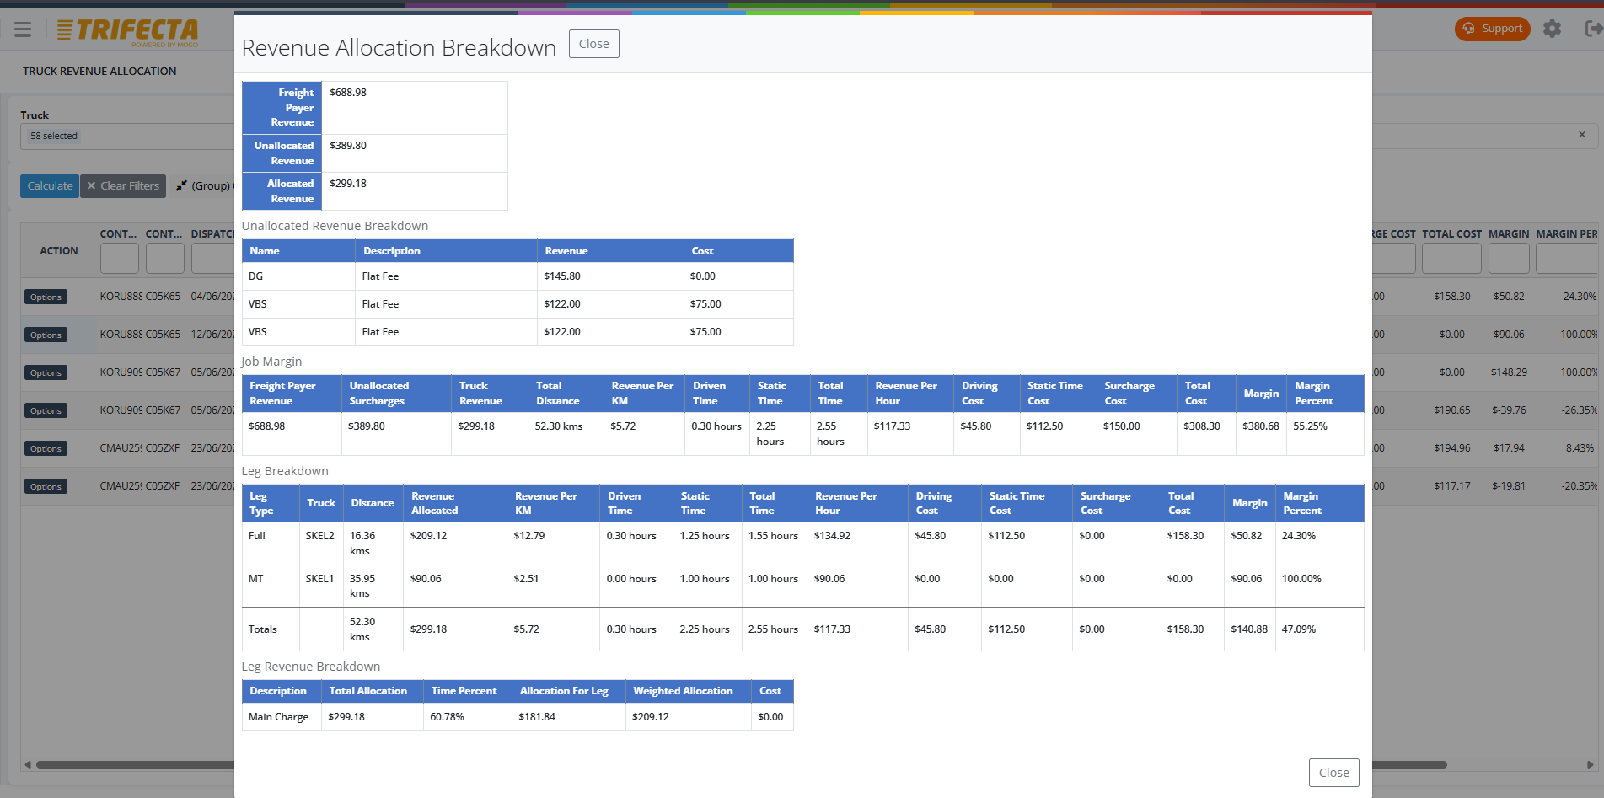Click the $145.80 revenue cell
This screenshot has width=1604, height=798.
point(610,276)
